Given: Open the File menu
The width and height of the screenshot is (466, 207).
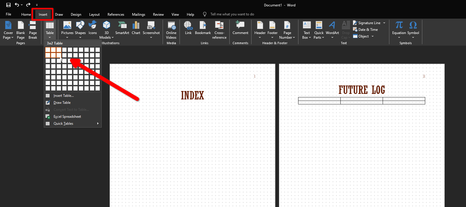Looking at the screenshot, I should click(x=8, y=14).
